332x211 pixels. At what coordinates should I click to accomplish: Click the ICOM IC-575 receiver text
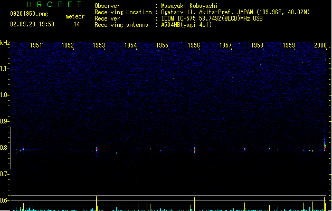click(212, 18)
